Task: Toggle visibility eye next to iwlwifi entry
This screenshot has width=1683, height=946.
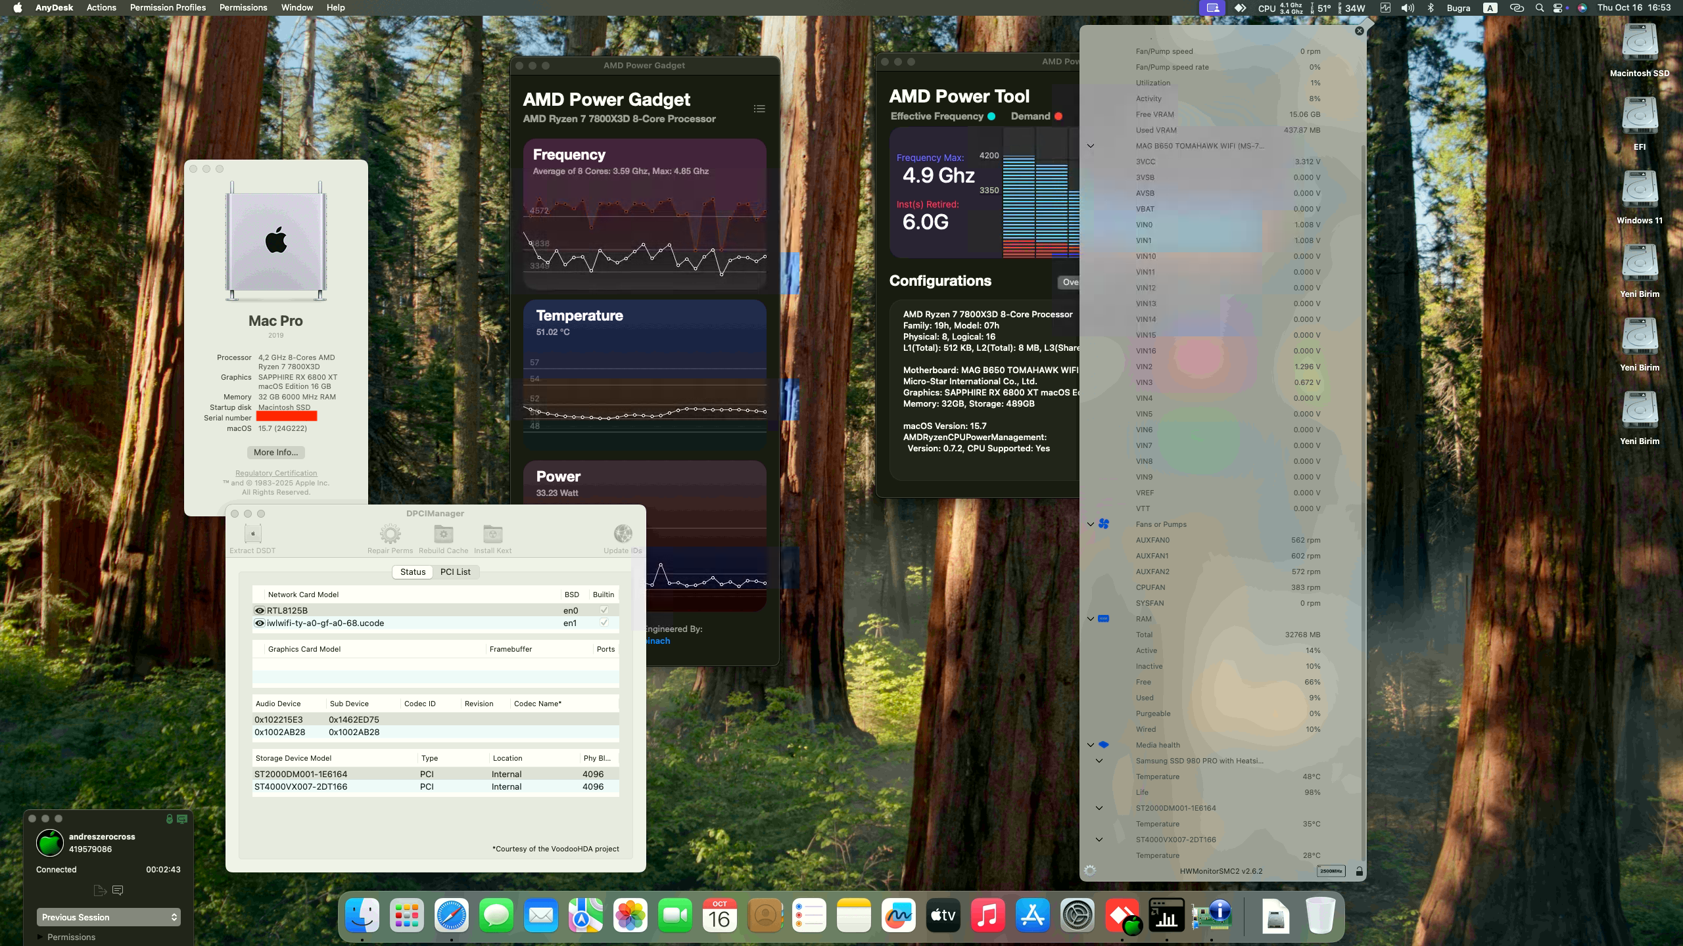Action: [x=259, y=623]
